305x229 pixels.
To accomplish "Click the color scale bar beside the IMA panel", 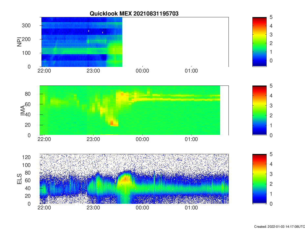I will pos(259,110).
